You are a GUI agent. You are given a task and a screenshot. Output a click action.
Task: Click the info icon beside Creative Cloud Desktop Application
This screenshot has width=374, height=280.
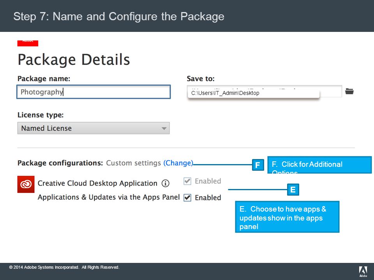165,183
